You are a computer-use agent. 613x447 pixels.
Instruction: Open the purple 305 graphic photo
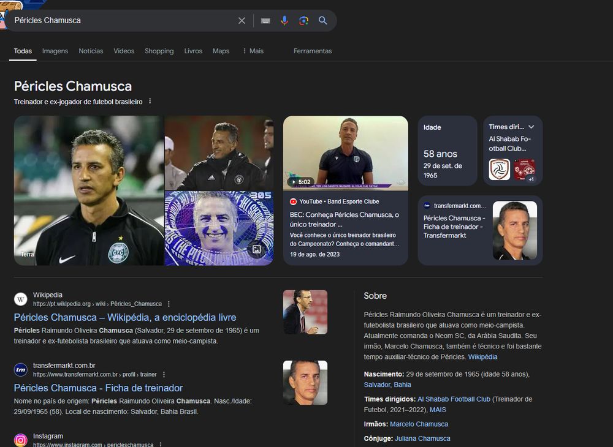coord(219,228)
